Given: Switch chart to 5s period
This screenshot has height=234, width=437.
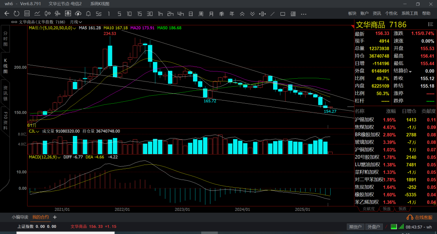Looking at the screenshot, I should coord(98,13).
